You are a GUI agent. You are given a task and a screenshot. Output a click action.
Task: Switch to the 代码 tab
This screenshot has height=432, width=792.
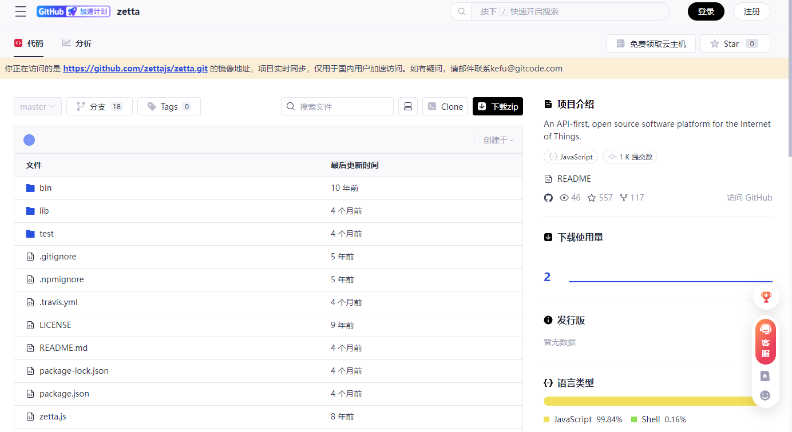click(29, 43)
